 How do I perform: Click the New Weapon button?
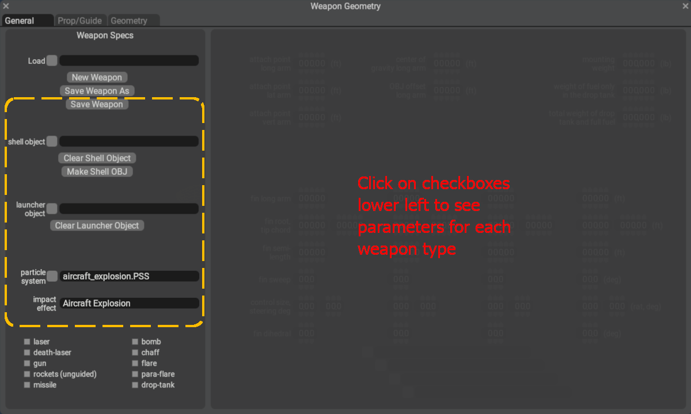[97, 78]
